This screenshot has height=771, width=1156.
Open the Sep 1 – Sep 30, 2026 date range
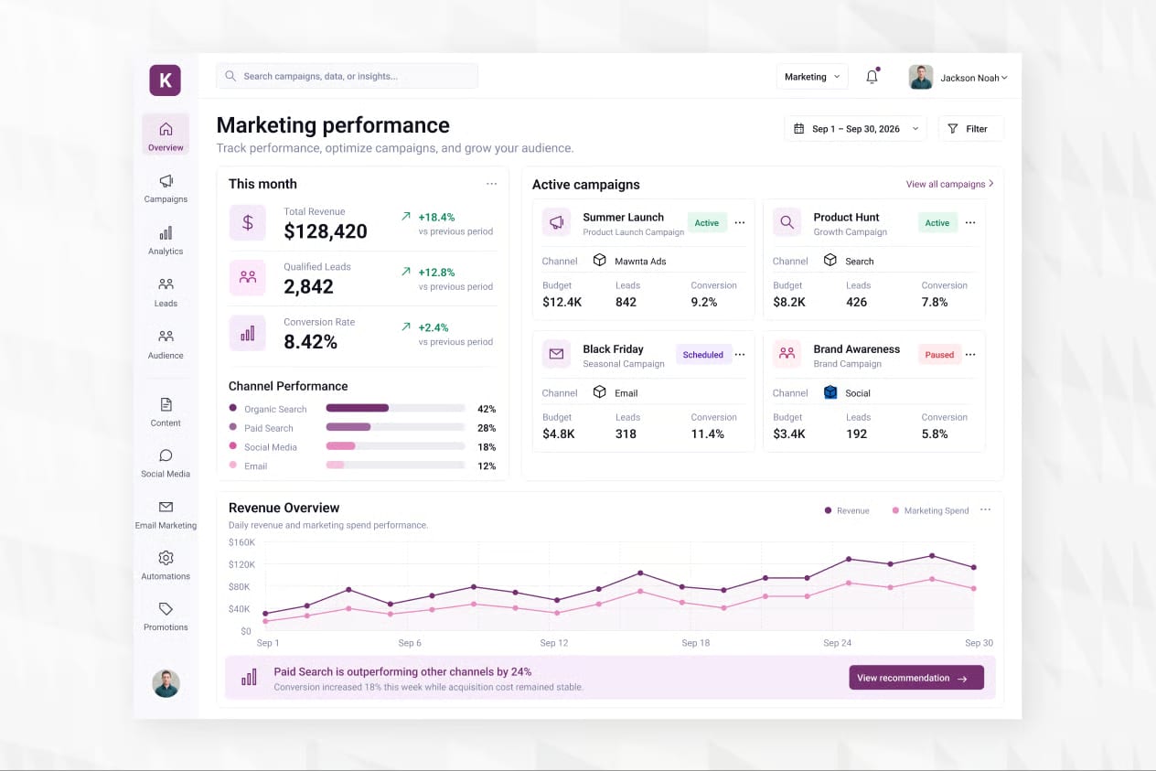coord(855,129)
